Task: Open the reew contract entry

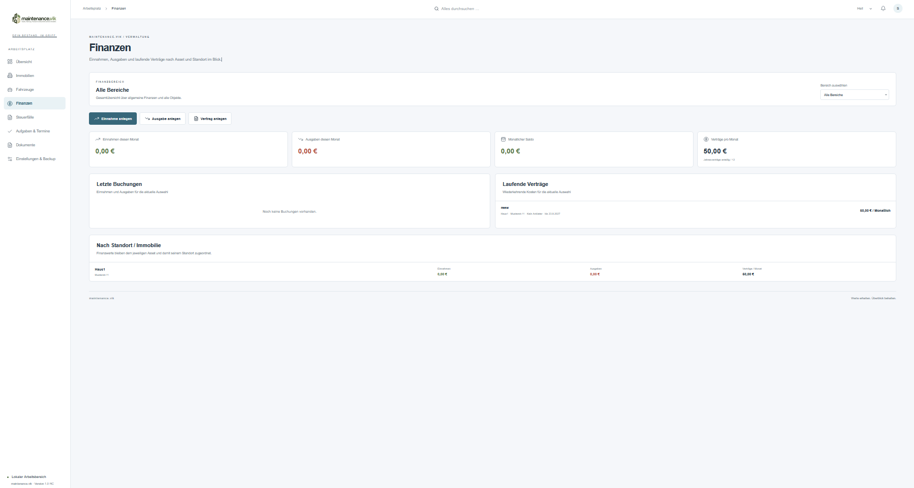Action: (695, 211)
